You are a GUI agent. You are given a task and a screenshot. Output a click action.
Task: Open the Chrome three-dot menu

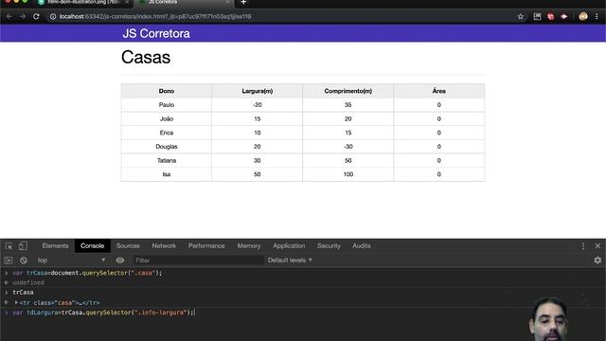[x=597, y=17]
